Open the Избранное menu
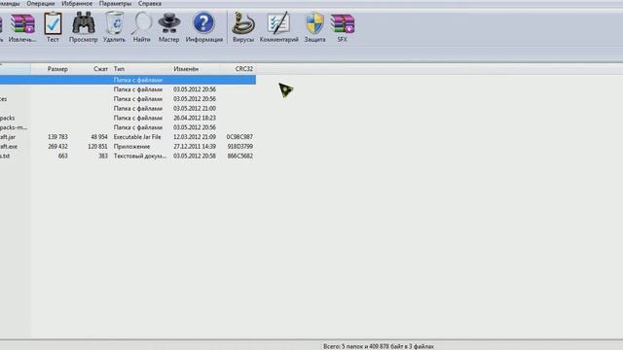Image resolution: width=623 pixels, height=350 pixels. pyautogui.click(x=77, y=4)
